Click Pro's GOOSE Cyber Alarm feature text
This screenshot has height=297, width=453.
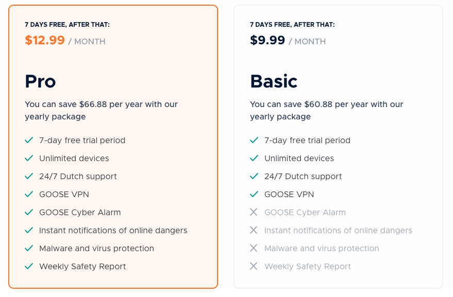pos(80,212)
